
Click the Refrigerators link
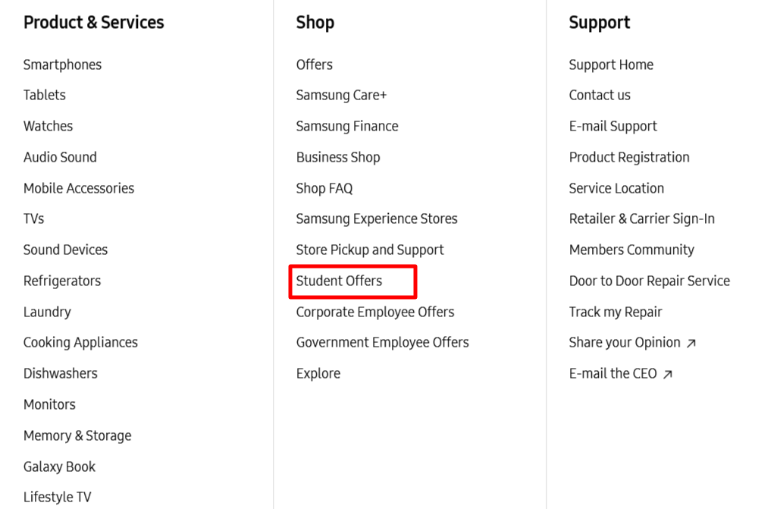click(x=61, y=281)
